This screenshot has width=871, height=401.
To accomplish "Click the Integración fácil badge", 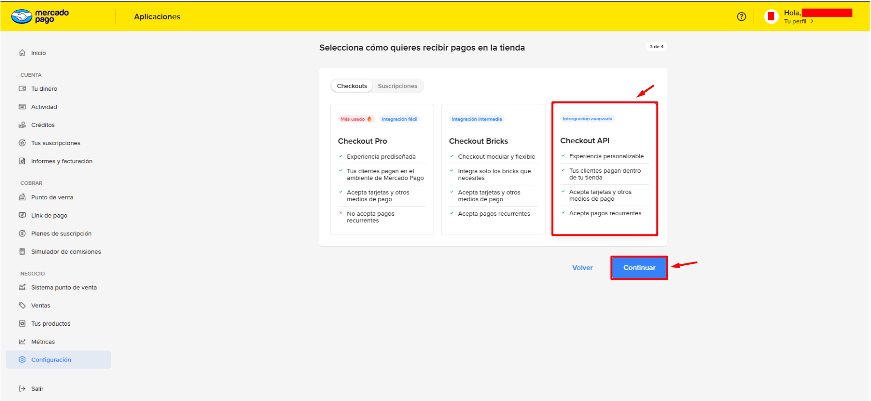I will [399, 119].
